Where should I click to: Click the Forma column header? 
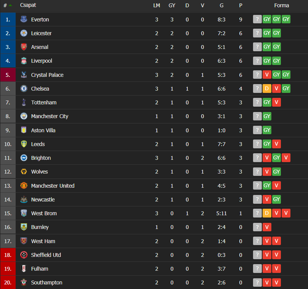coord(282,5)
